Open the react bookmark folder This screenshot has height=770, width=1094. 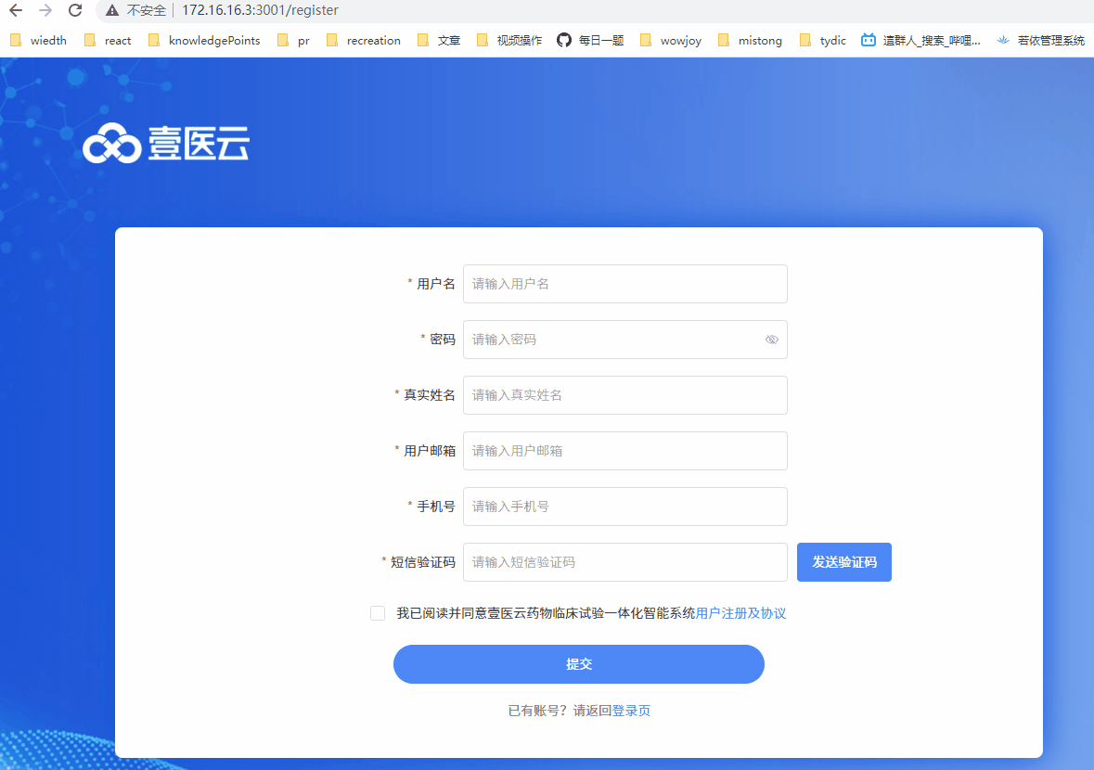(x=108, y=40)
